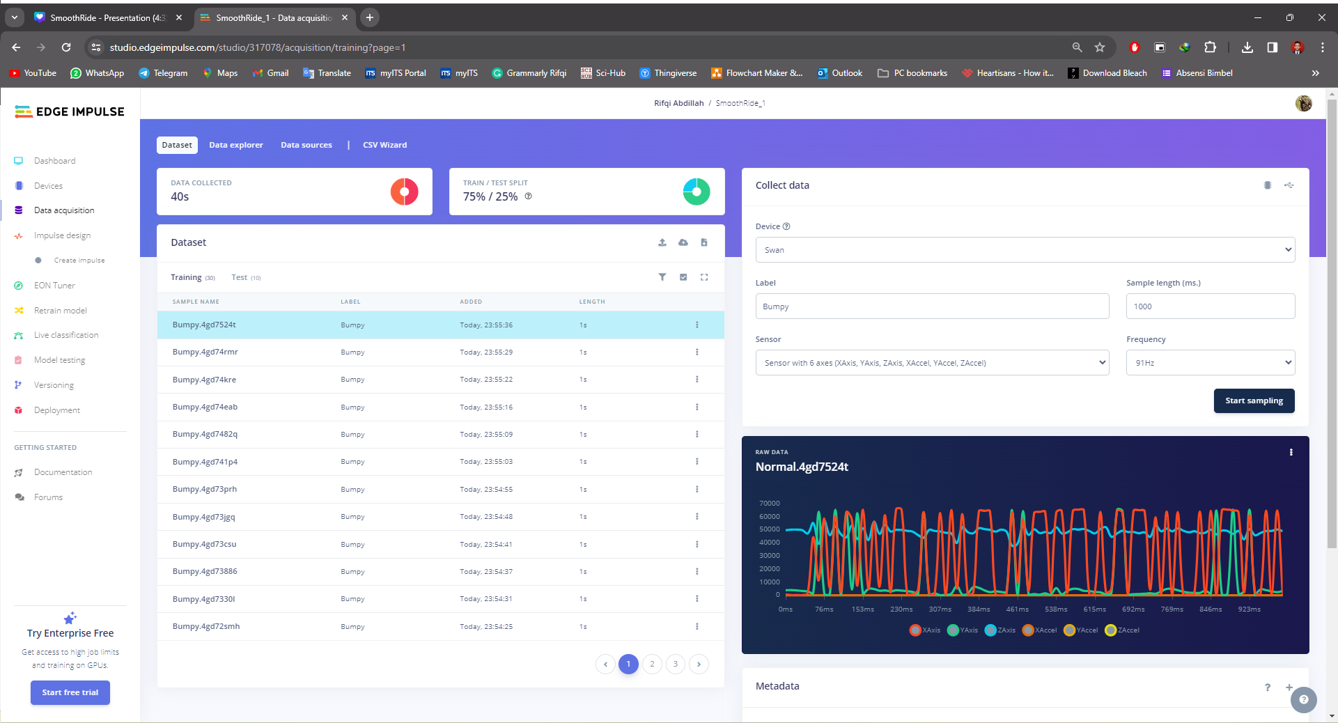Viewport: 1338px width, 723px height.
Task: Open the Frequency dropdown showing 91Hz
Action: coord(1210,363)
